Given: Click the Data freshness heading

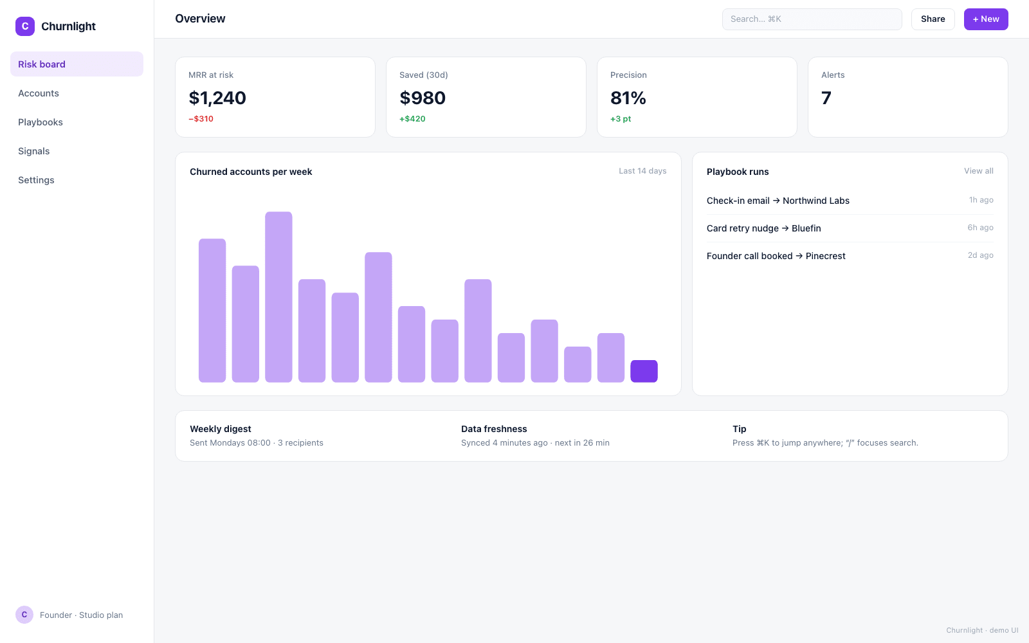Looking at the screenshot, I should 494,429.
